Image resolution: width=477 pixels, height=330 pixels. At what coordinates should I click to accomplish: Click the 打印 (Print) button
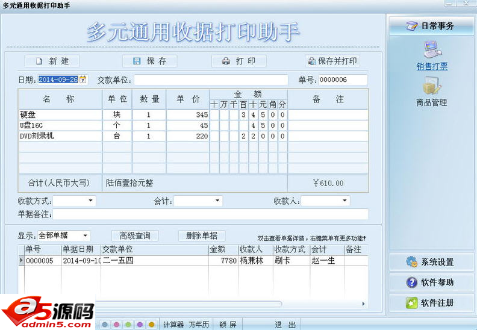(239, 61)
